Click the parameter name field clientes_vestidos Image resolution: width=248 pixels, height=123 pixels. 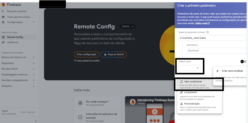[x=212, y=38]
